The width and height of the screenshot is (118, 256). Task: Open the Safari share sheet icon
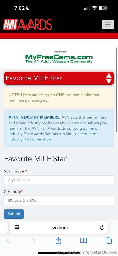(x=59, y=241)
